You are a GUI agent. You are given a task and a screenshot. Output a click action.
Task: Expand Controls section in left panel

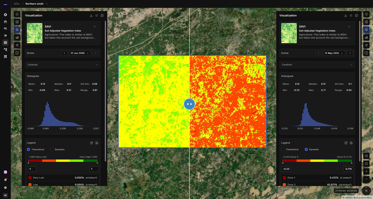[x=63, y=65]
